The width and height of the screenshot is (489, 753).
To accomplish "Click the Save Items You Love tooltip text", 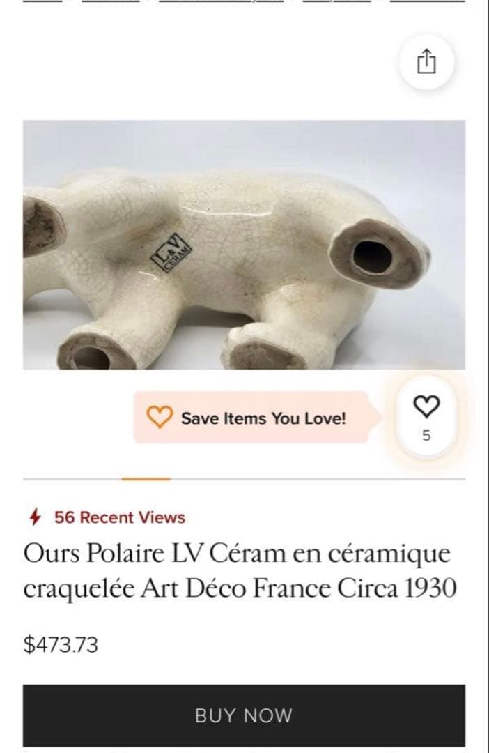I will (x=263, y=418).
